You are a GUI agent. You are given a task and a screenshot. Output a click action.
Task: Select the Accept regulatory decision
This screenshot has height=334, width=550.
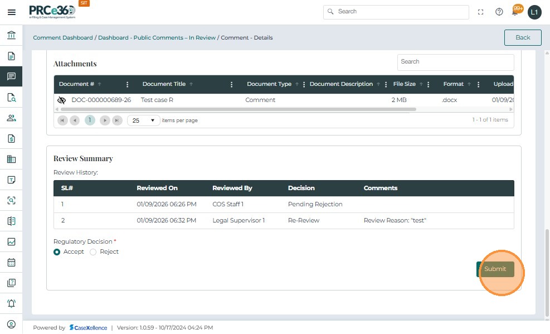(57, 252)
